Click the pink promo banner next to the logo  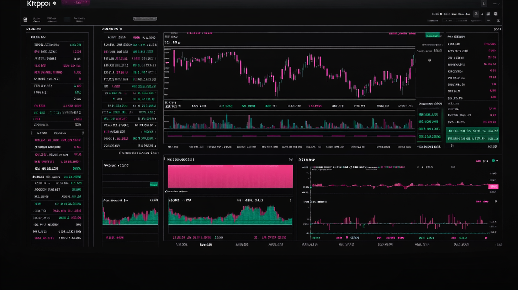pyautogui.click(x=76, y=3)
